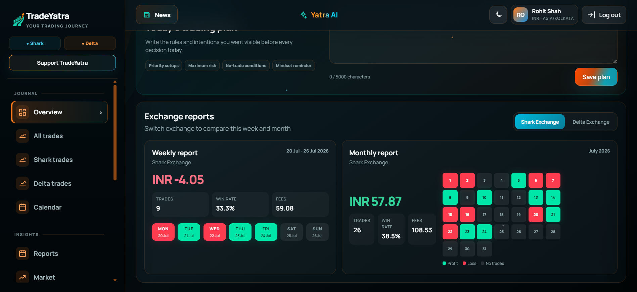Click sidebar scroll up arrow
This screenshot has width=637, height=292.
point(115,82)
